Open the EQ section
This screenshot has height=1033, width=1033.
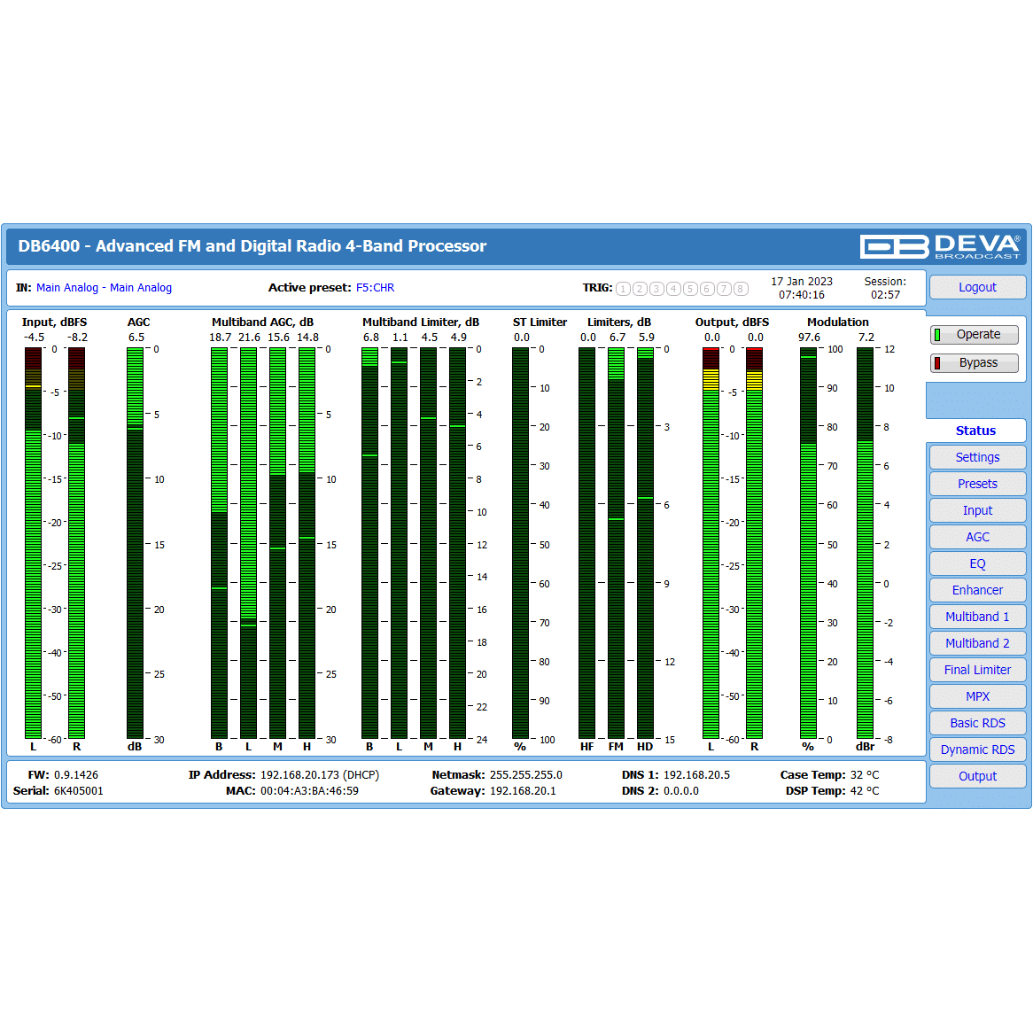[x=977, y=563]
